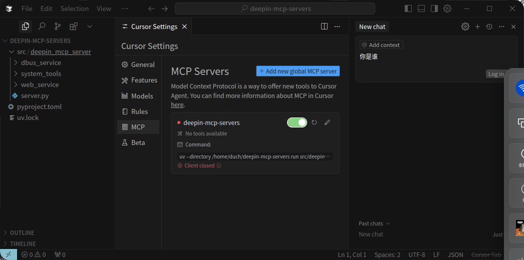Open the View menu
Image resolution: width=524 pixels, height=260 pixels.
[x=104, y=8]
